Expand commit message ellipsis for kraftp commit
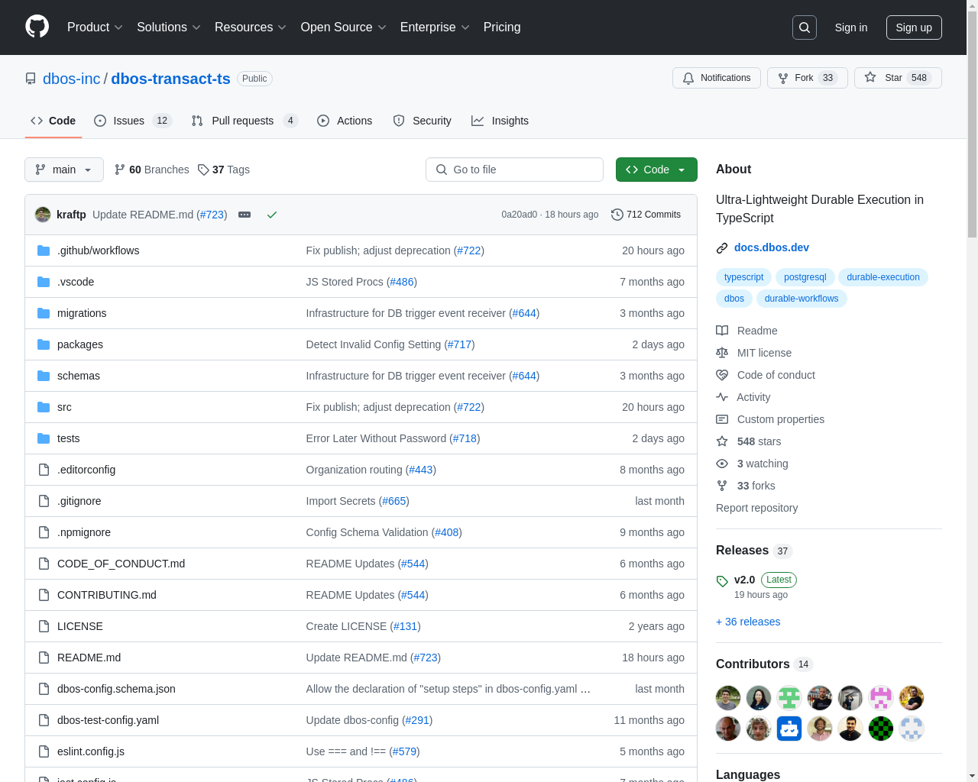 [x=244, y=215]
